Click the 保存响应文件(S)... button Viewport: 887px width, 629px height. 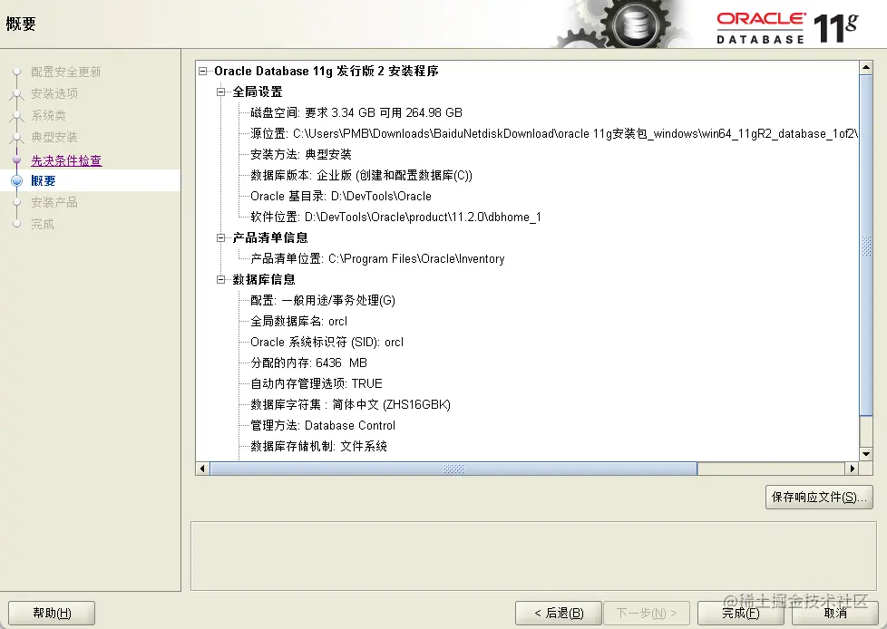click(x=819, y=498)
